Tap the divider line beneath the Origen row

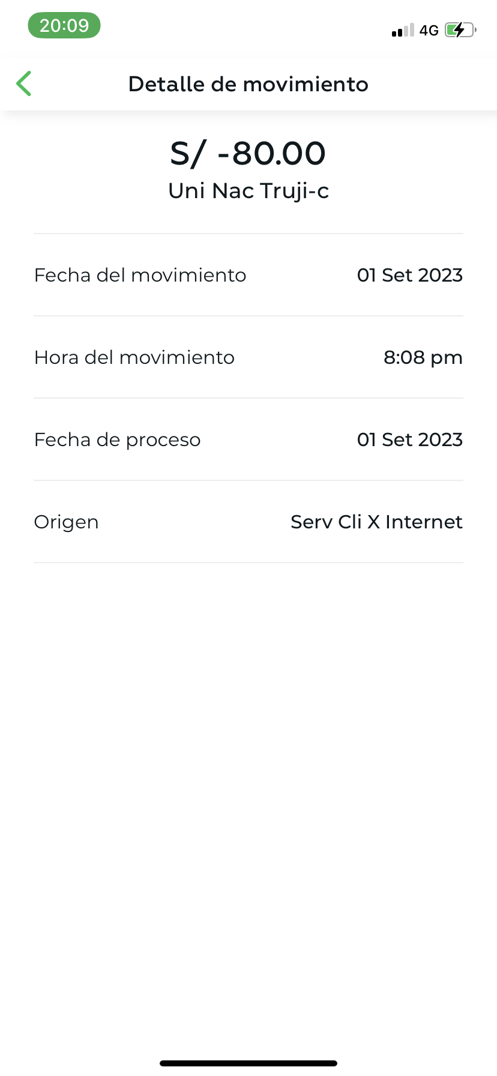248,563
